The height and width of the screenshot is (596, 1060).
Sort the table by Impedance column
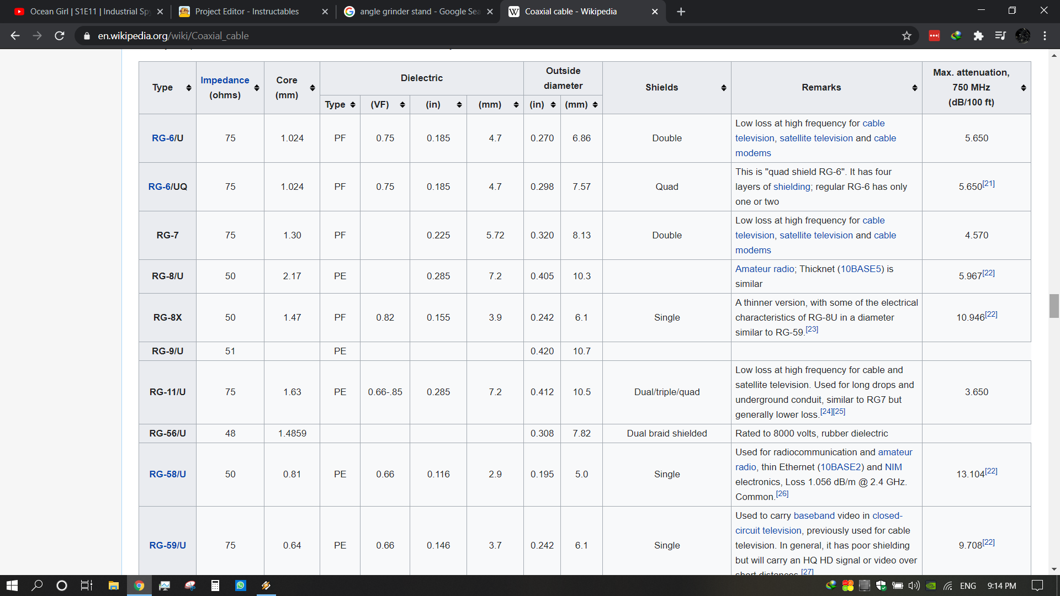point(257,87)
